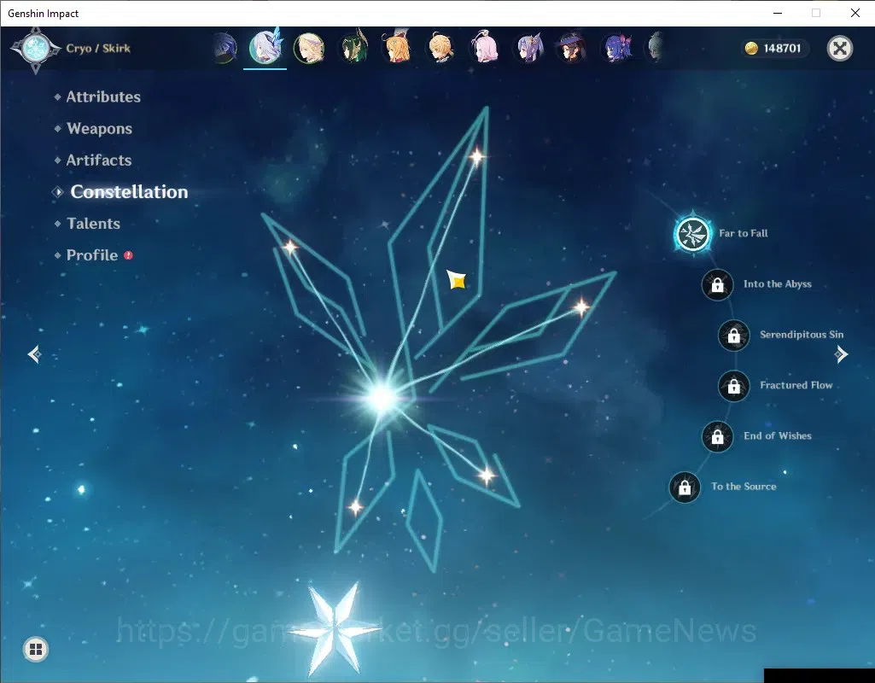Click the topmost star of the constellation
The image size is (875, 683).
476,157
